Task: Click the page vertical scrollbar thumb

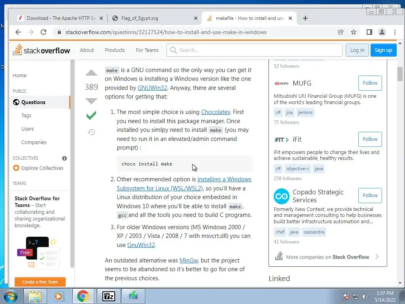Action: [400, 74]
